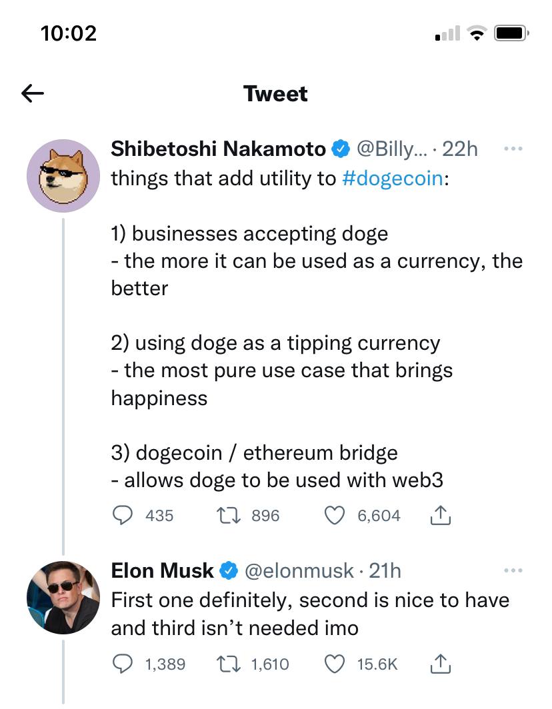The image size is (552, 709).
Task: Open Elon Musk's profile picture
Action: (63, 597)
